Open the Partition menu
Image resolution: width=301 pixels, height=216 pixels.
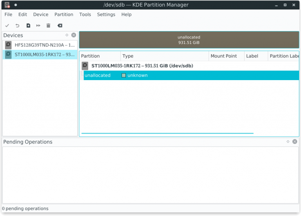pos(64,15)
